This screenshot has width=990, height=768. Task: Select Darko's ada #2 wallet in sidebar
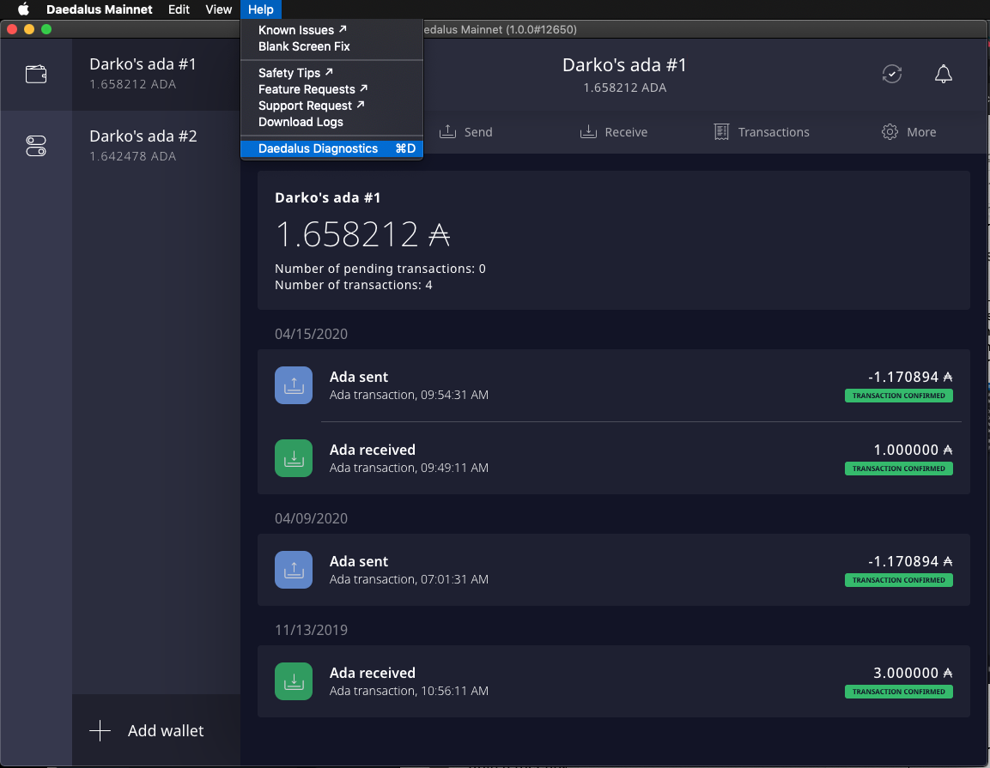tap(156, 146)
